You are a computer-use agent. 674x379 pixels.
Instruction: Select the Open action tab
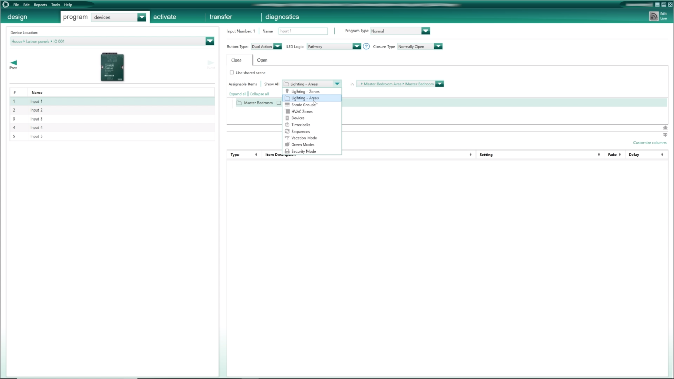coord(262,60)
